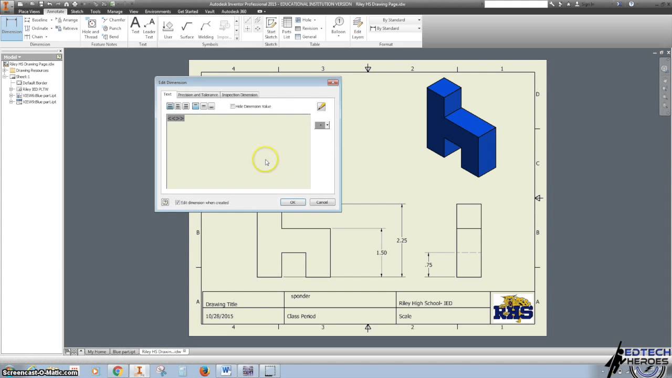This screenshot has height=378, width=672.
Task: Select middle text alignment in dialog
Action: click(x=204, y=106)
